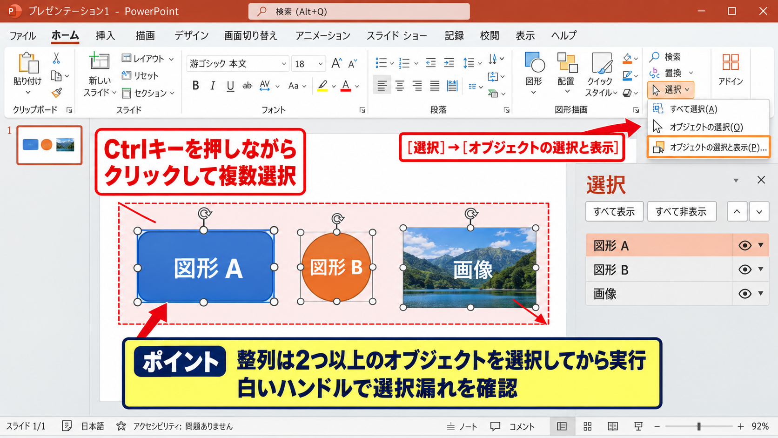
Task: Open Font dialog launcher
Action: (362, 110)
